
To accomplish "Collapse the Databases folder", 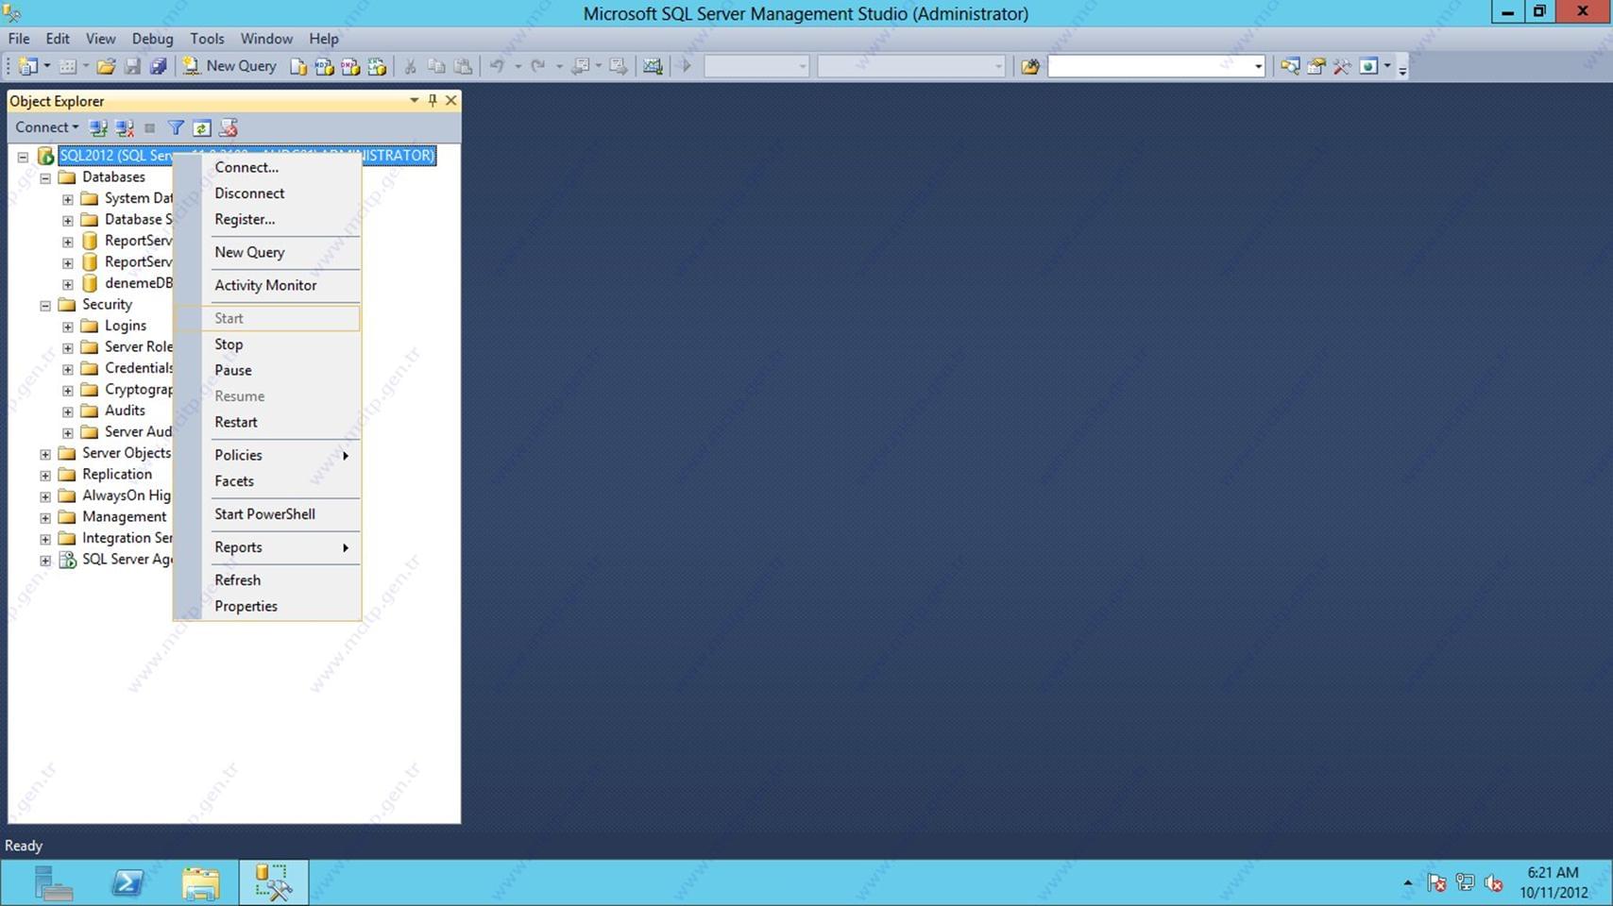I will (45, 177).
